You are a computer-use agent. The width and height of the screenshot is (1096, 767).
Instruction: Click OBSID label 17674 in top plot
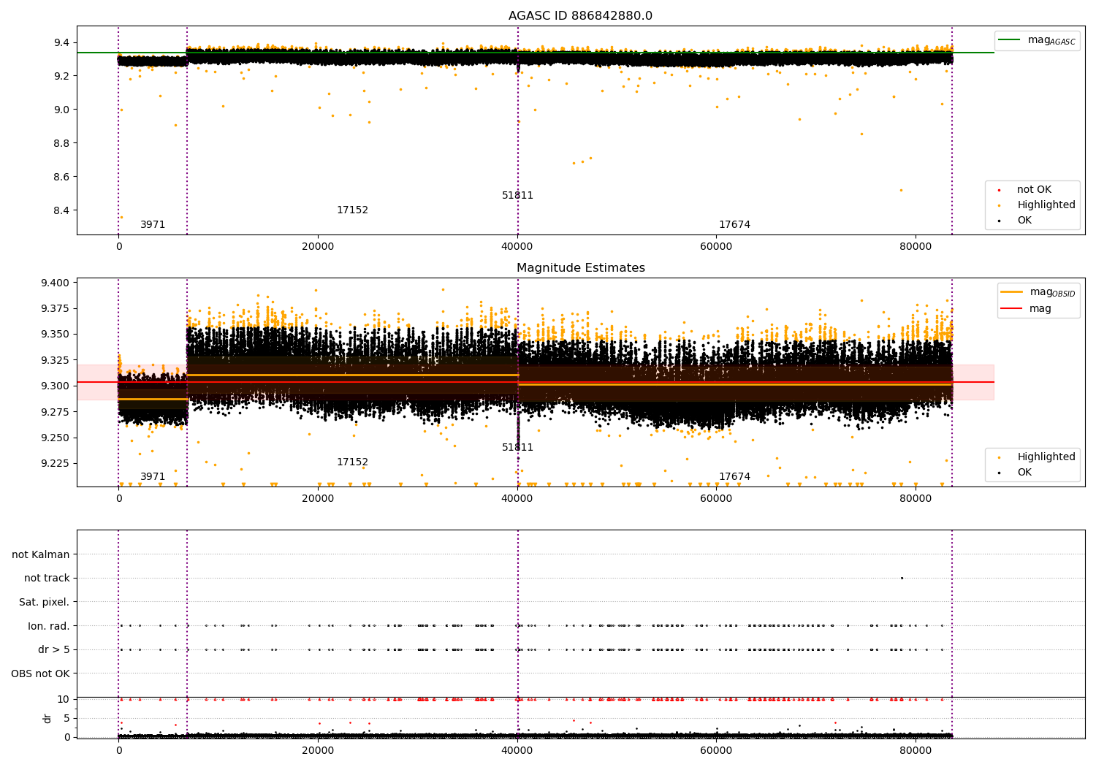pyautogui.click(x=734, y=225)
